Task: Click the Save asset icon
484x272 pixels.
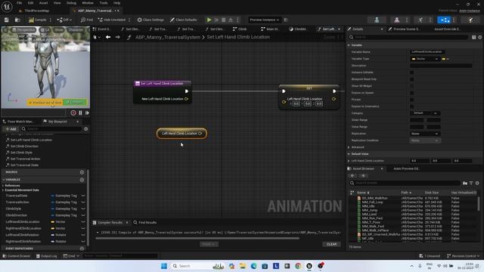Action: [x=7, y=20]
